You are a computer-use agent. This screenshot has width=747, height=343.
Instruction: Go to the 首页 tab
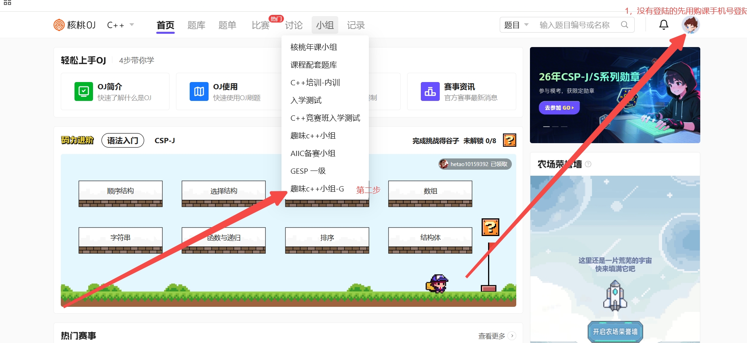pos(166,25)
